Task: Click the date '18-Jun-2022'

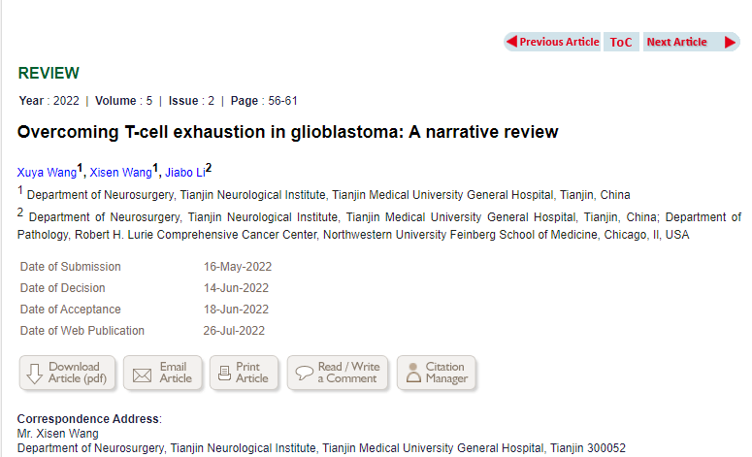Action: click(236, 310)
